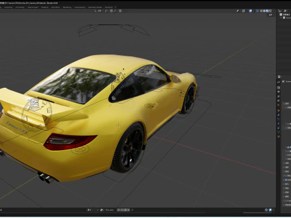
Task: Open the viewport Options dropdown
Action: coord(271,15)
